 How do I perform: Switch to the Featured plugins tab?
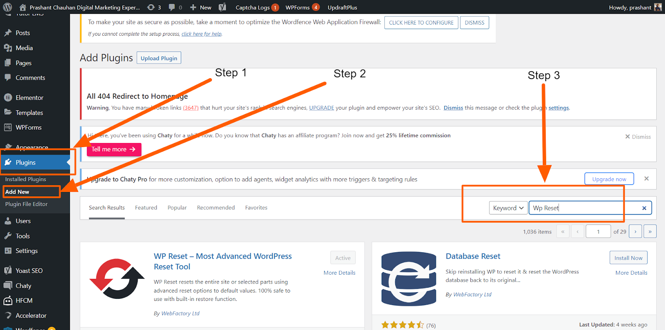146,208
